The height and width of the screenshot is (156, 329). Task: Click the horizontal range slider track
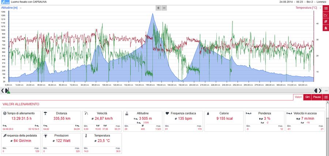(x=161, y=90)
